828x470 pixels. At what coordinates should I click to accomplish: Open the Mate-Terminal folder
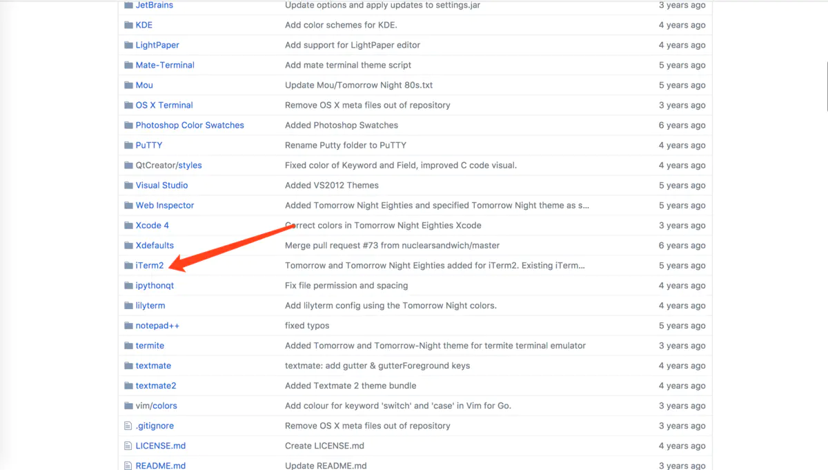(165, 65)
